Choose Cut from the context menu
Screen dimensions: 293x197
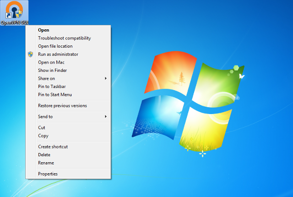point(68,128)
